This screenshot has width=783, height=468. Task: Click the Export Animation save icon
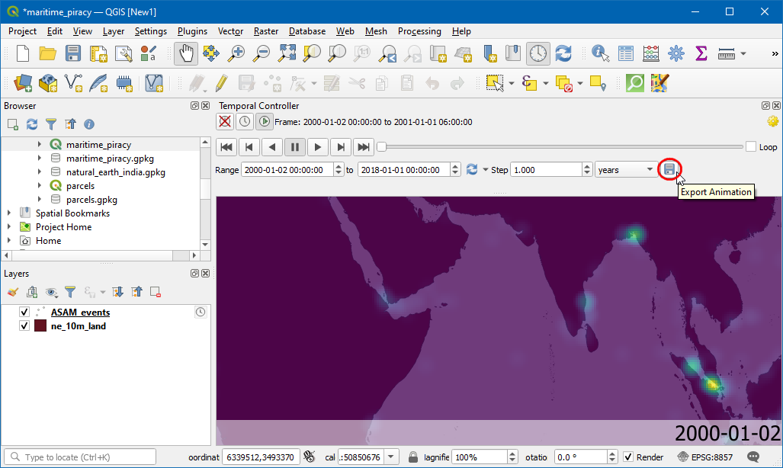point(669,169)
